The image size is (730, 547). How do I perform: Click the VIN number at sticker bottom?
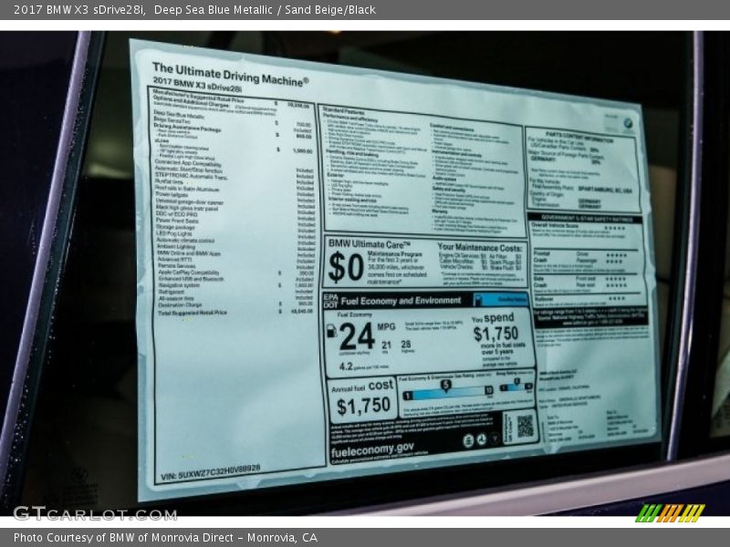click(210, 473)
